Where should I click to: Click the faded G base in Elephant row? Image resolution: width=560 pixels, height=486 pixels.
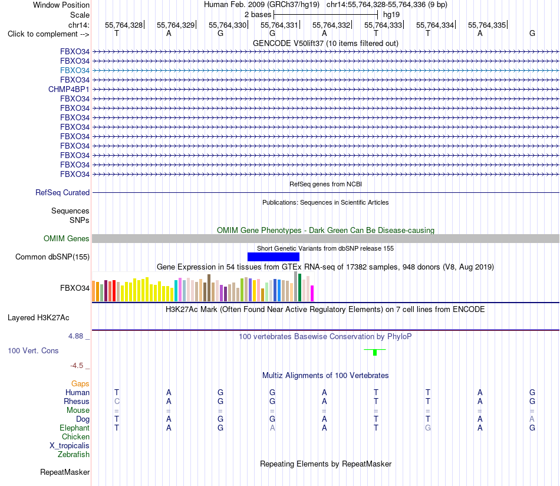click(x=428, y=428)
